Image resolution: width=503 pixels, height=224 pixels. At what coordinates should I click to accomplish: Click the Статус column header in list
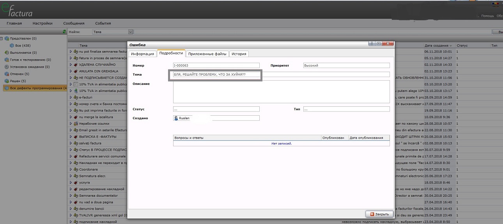pos(462,46)
